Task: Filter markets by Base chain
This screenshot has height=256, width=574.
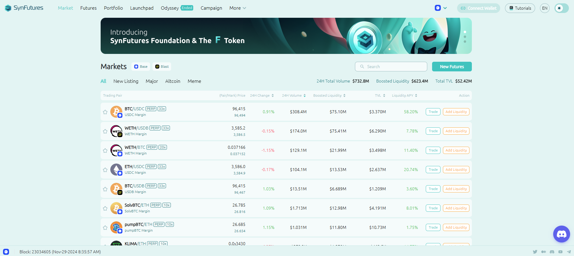Action: [x=141, y=67]
